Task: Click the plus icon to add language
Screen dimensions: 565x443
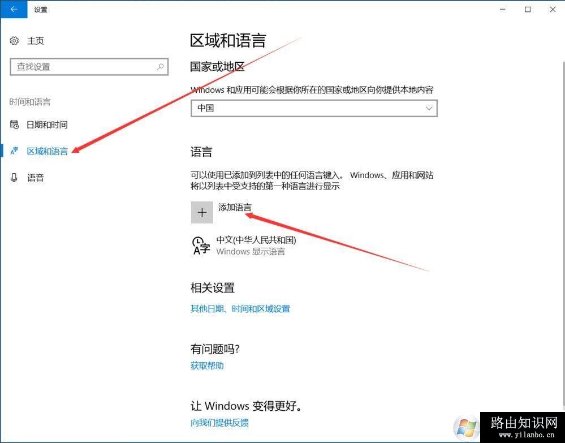Action: pyautogui.click(x=202, y=212)
